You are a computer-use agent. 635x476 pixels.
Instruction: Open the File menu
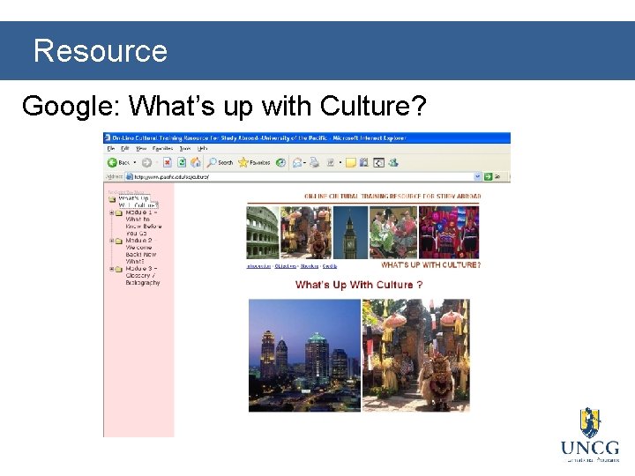[111, 149]
